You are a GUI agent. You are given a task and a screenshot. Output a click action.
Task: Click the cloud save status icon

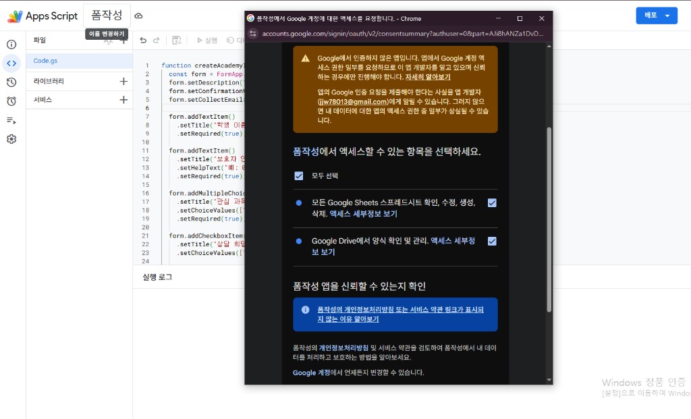click(138, 16)
